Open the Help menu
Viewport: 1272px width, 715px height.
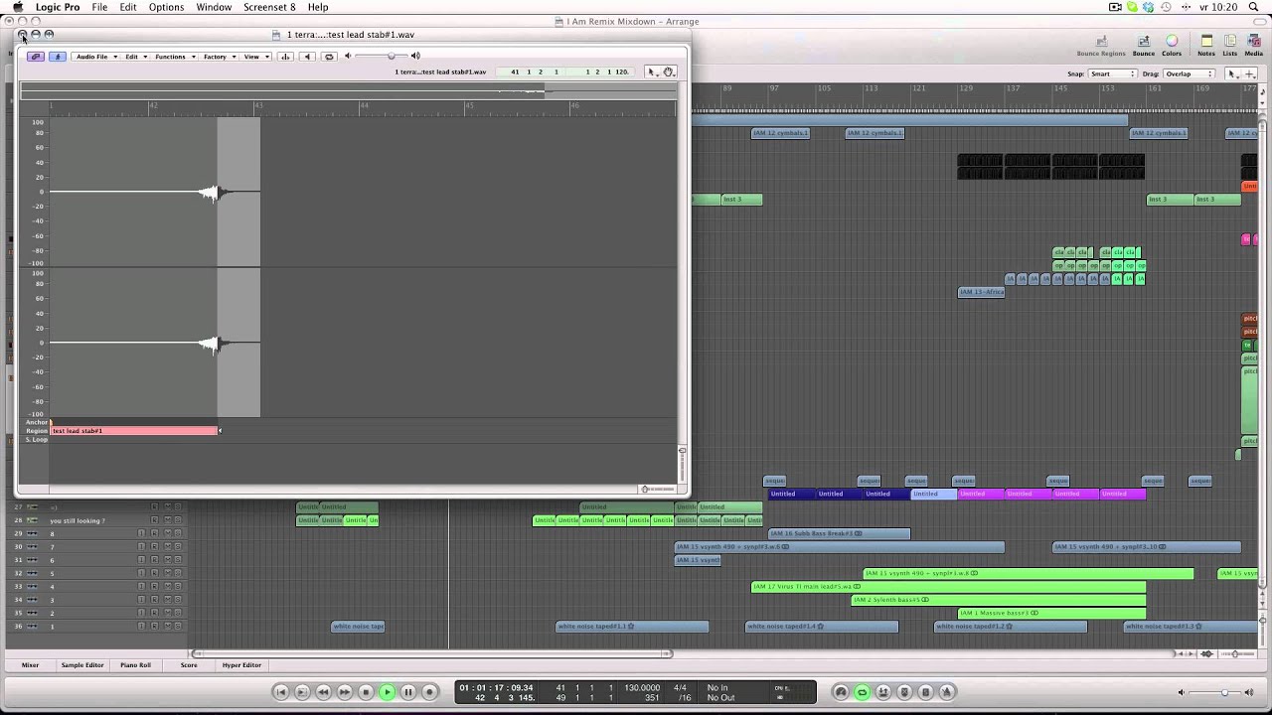click(318, 7)
